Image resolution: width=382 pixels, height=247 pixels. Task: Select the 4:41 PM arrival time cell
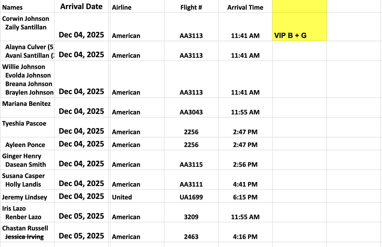tap(245, 180)
